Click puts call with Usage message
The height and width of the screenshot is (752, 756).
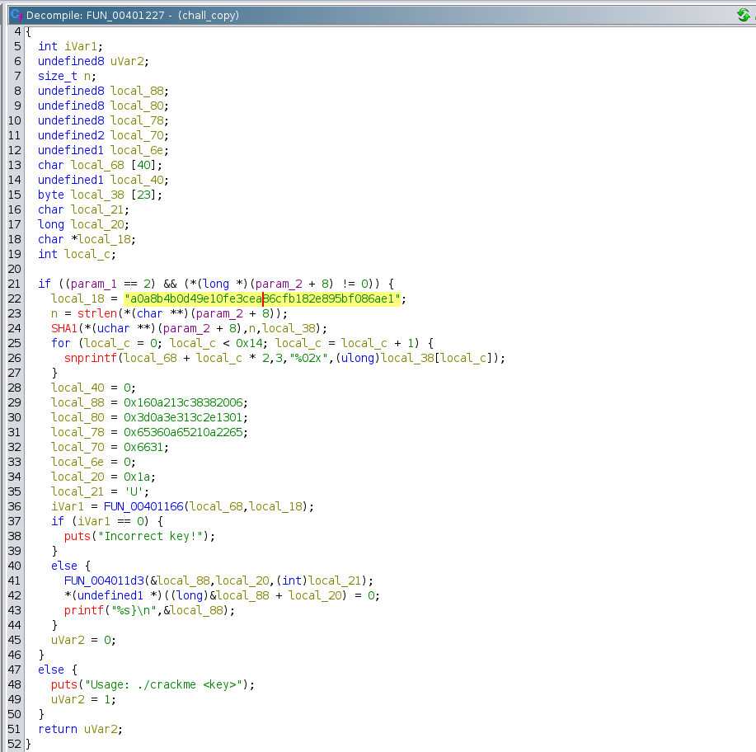(64, 685)
